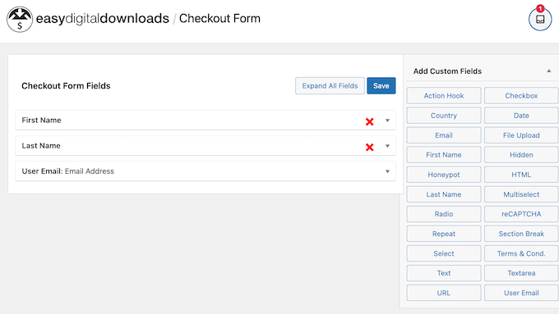559x314 pixels.
Task: Add a First Name custom field
Action: 444,155
